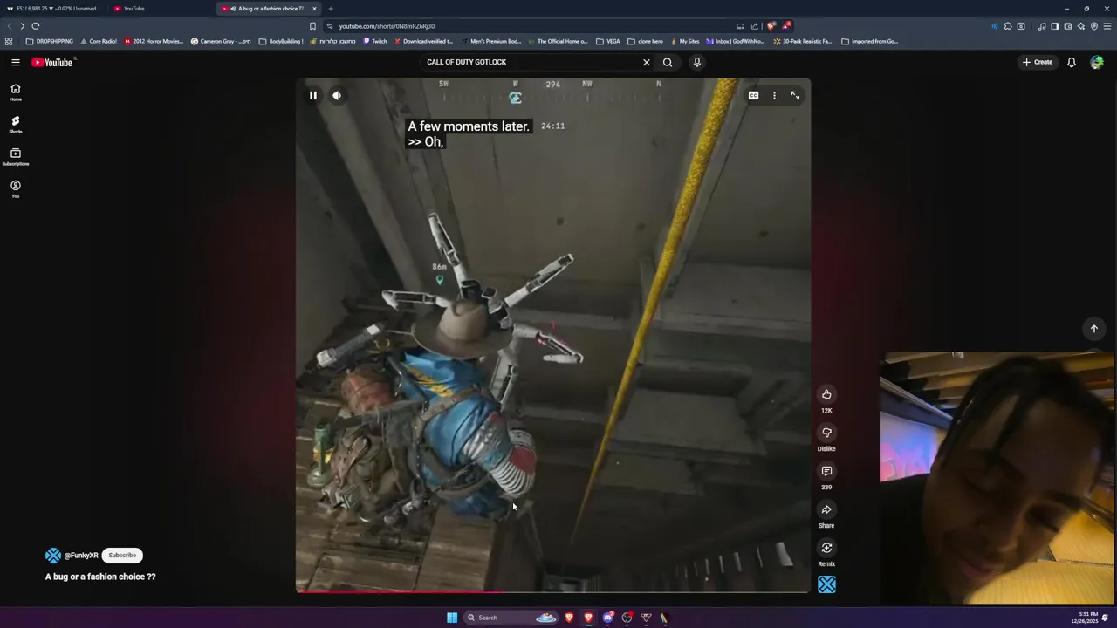Switch to the ES1! 6,981.25 browser tab

coord(56,9)
